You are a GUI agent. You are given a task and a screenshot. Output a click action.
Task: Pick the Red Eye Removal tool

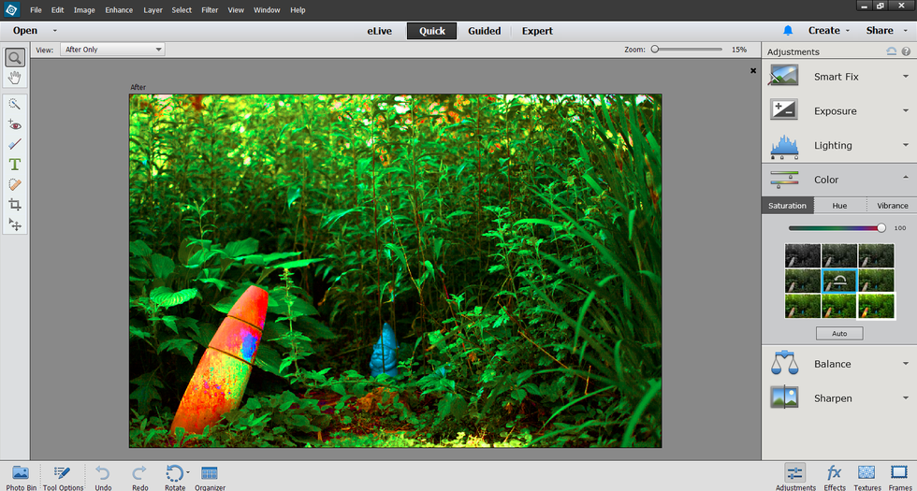click(15, 124)
